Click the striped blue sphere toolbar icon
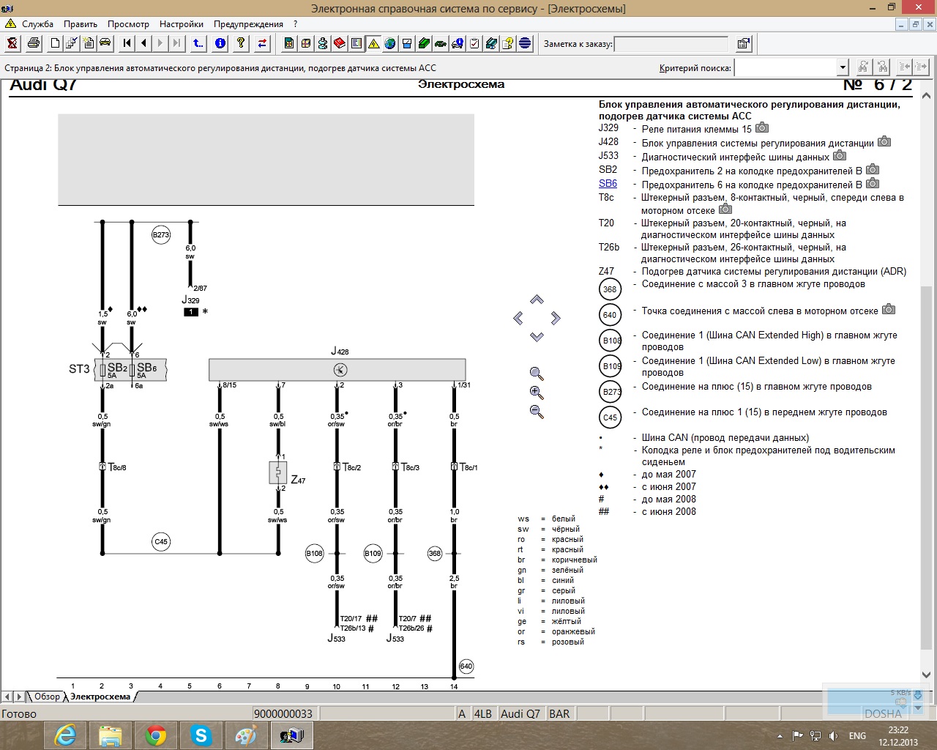 tap(525, 43)
